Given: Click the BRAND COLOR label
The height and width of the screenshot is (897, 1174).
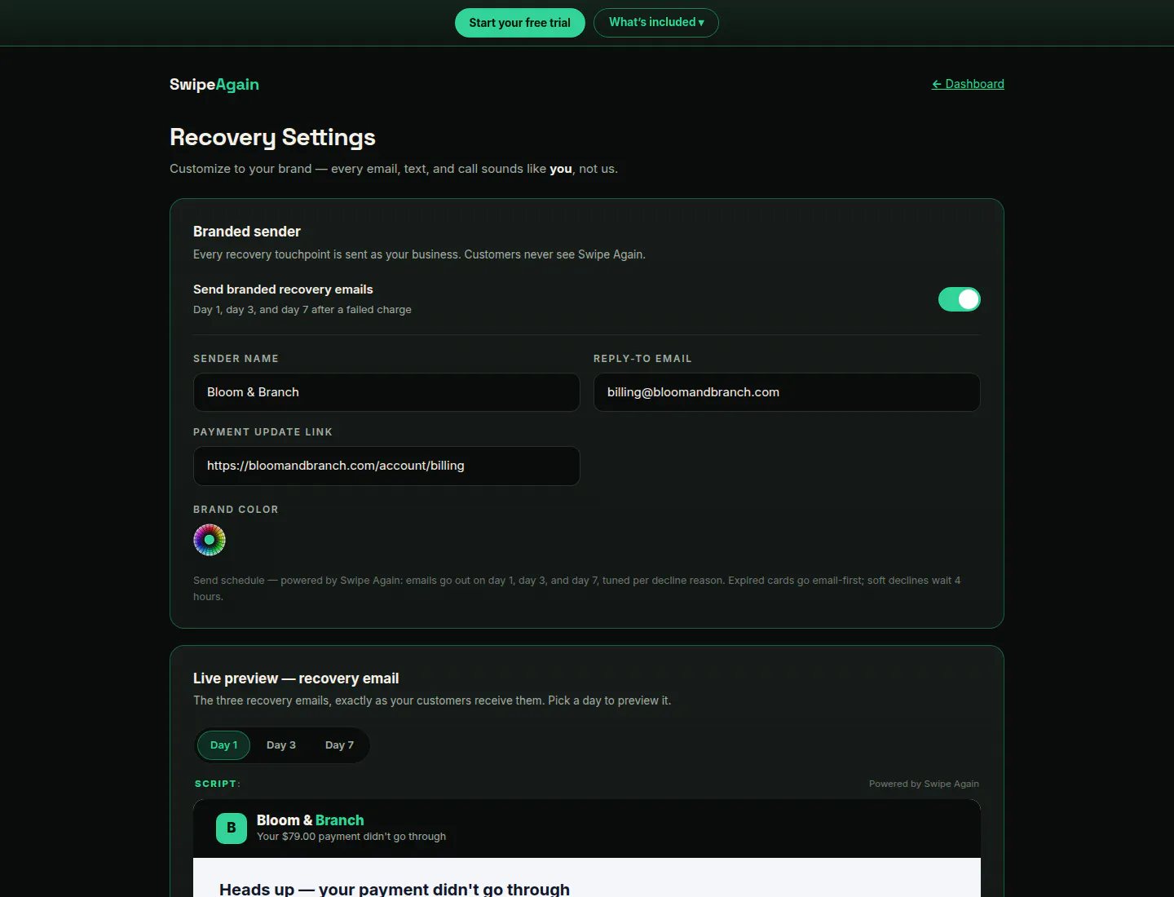Looking at the screenshot, I should (x=236, y=510).
